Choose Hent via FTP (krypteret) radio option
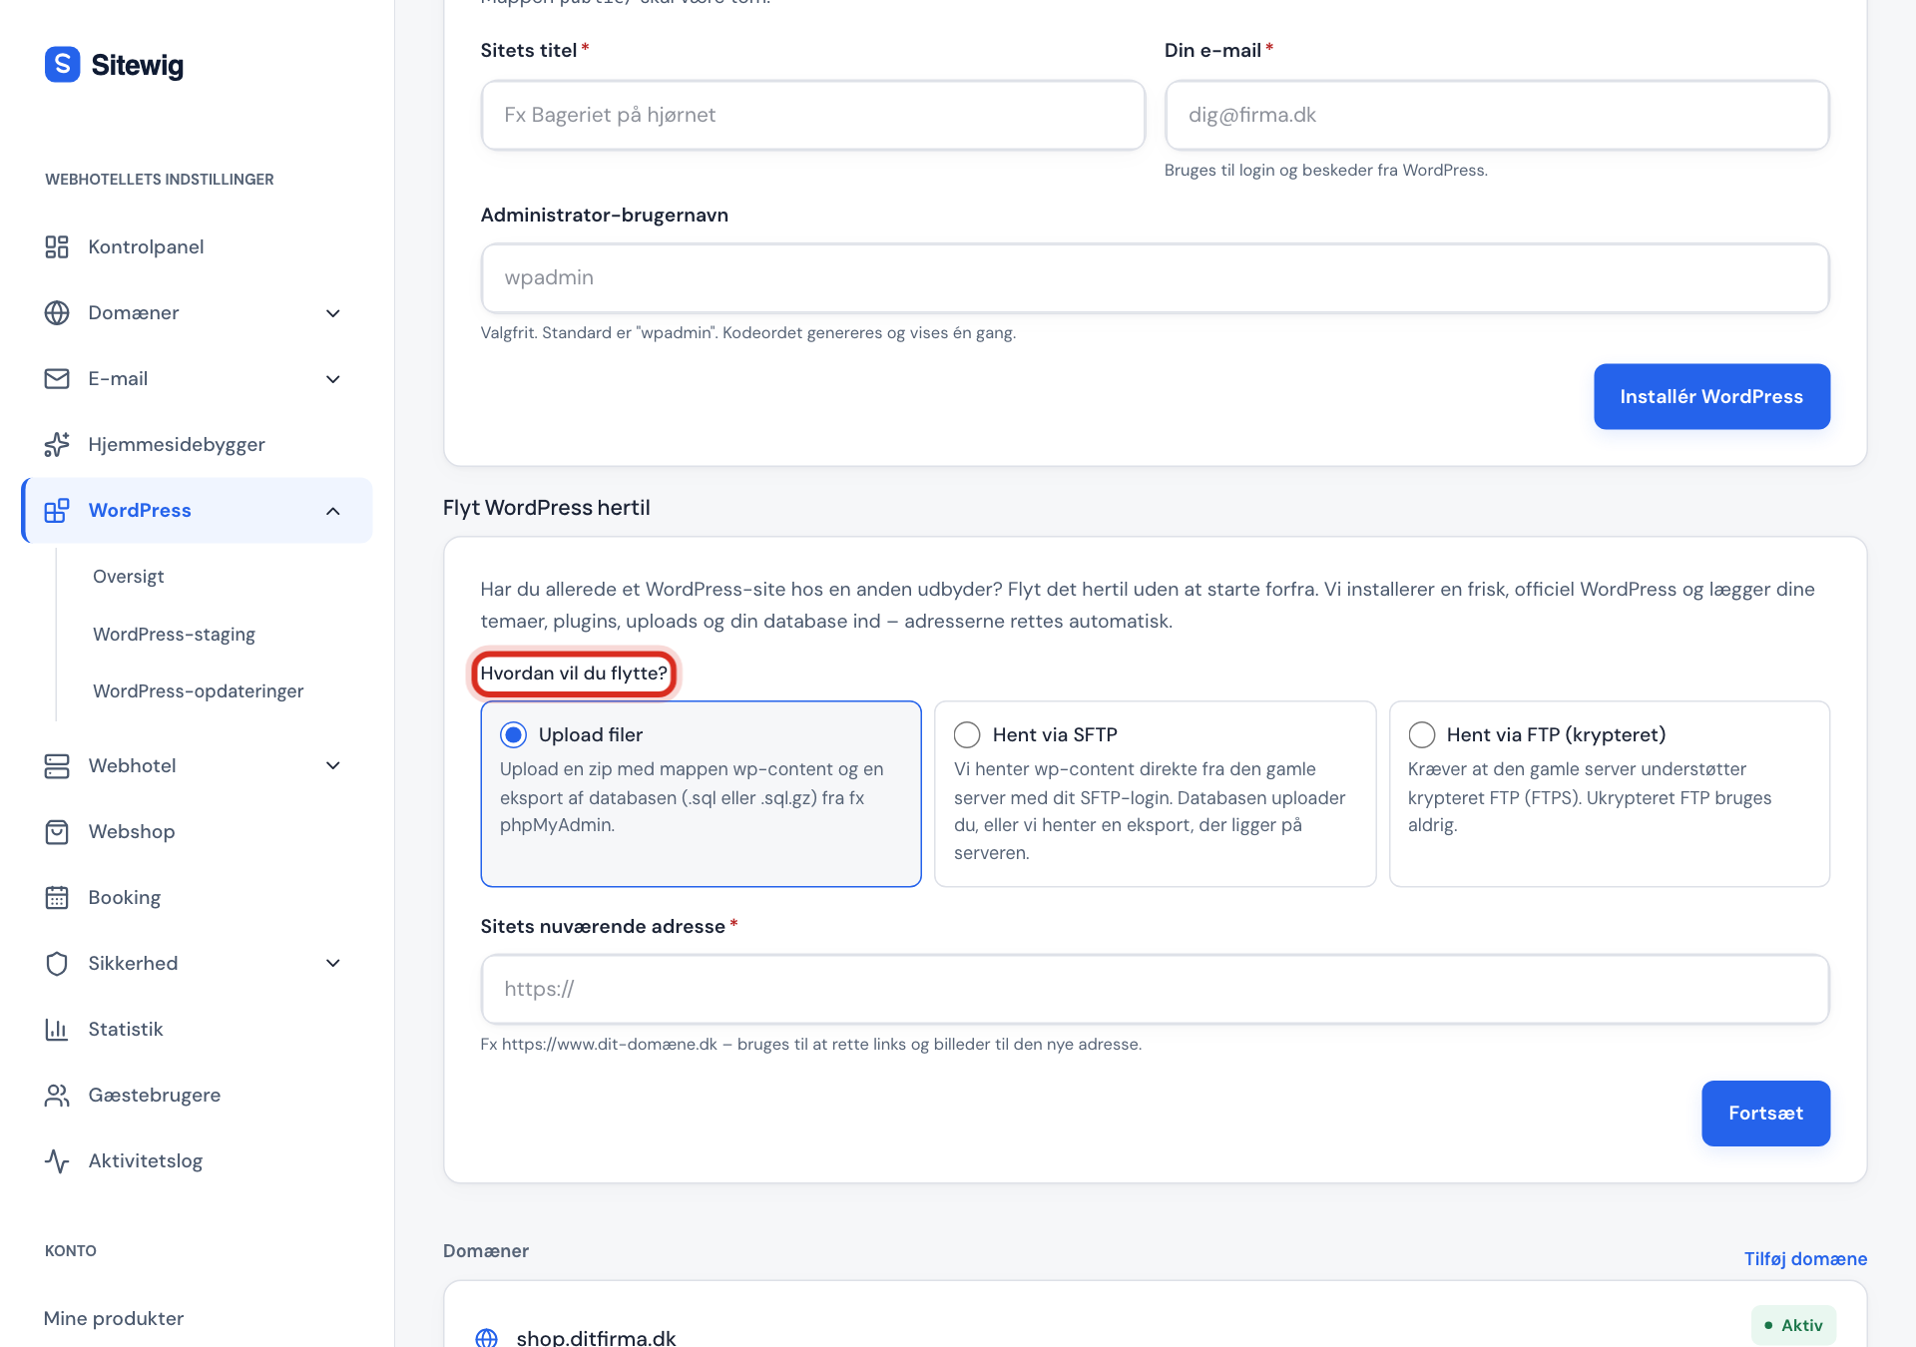The width and height of the screenshot is (1916, 1347). pos(1421,734)
